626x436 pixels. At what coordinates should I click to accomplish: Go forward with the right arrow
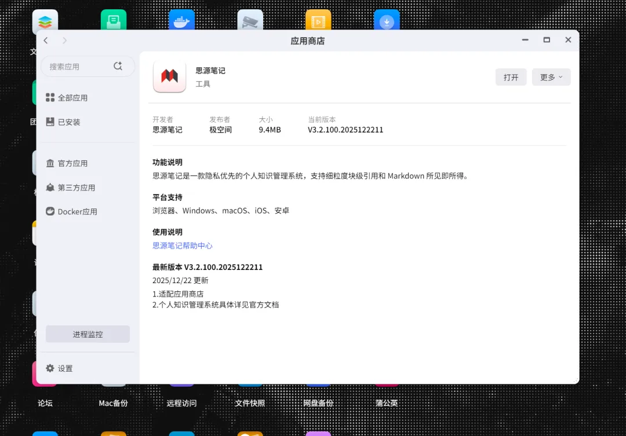64,41
